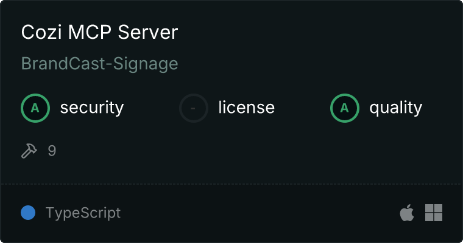463x243 pixels.
Task: Open the BrandCast-Signage author link
Action: [99, 64]
